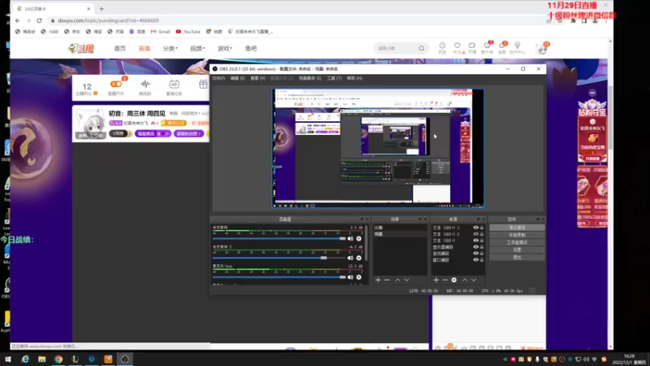
Task: Mute the 台式音频 2 speaker icon
Action: click(x=350, y=258)
